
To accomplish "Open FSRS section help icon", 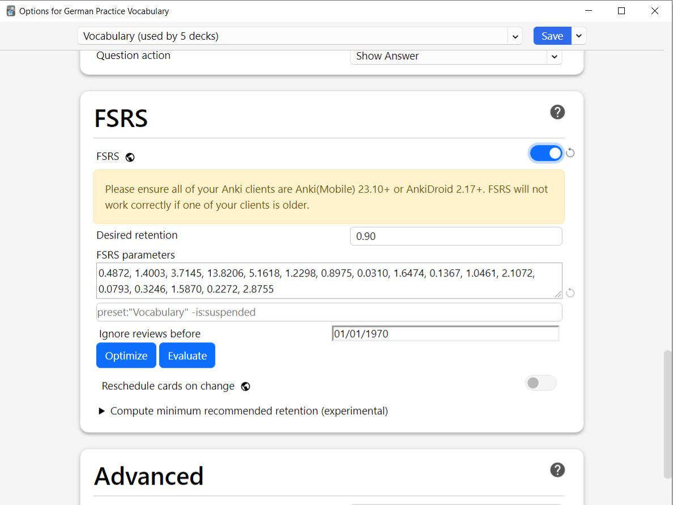I will click(557, 112).
